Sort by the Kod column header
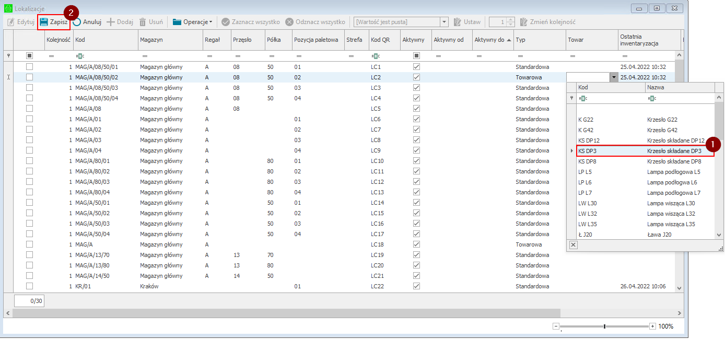725x339 pixels. pyautogui.click(x=104, y=40)
